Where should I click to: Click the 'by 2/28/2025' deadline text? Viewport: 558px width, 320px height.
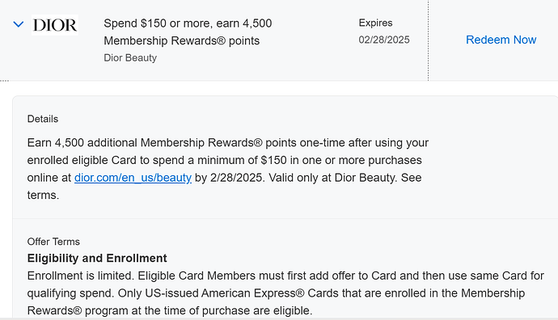point(230,178)
